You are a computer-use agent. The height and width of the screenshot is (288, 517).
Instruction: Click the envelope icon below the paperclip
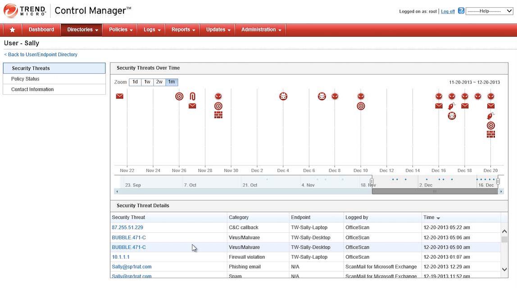pyautogui.click(x=192, y=106)
